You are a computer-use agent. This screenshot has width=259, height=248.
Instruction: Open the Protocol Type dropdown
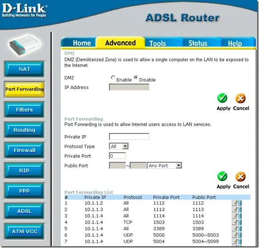pyautogui.click(x=119, y=146)
